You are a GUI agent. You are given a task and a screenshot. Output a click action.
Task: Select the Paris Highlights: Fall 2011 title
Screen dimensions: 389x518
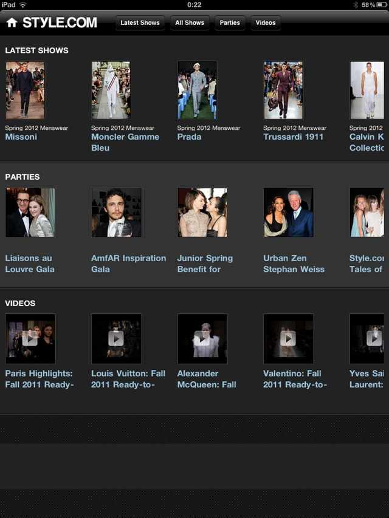point(40,379)
